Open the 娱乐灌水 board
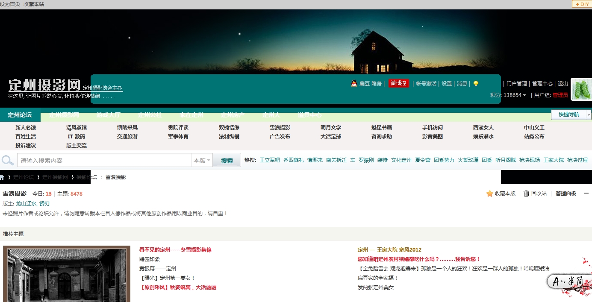The height and width of the screenshot is (302, 592). point(483,137)
